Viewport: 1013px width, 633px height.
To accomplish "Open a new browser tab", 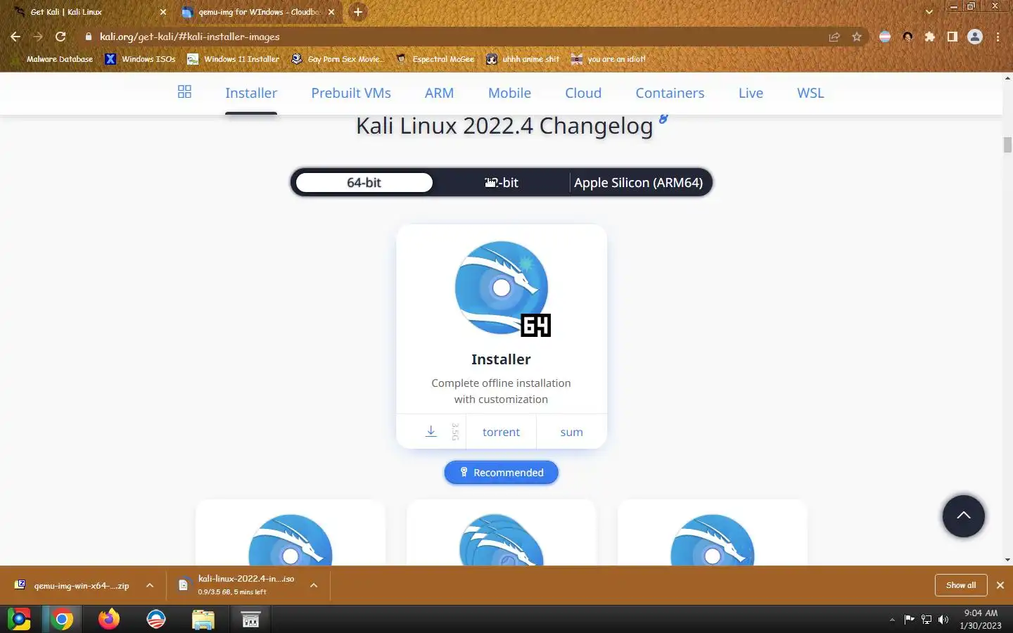I will point(357,12).
